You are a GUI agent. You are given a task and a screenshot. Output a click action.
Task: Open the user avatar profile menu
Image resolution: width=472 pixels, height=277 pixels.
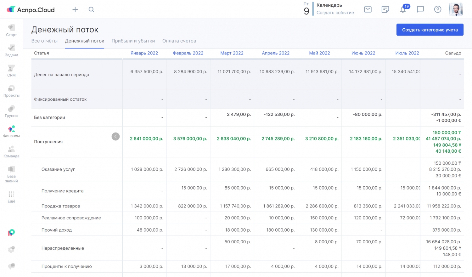[455, 9]
